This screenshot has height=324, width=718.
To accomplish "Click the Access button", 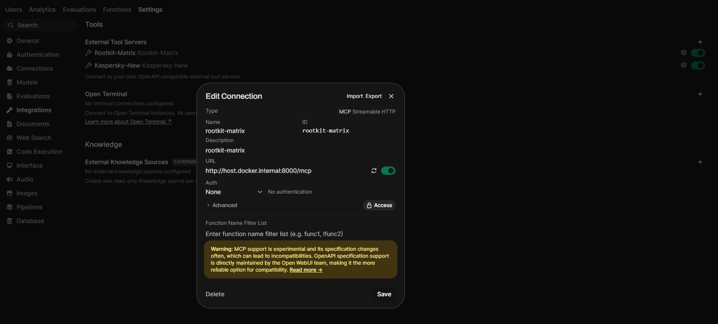I will click(x=379, y=205).
